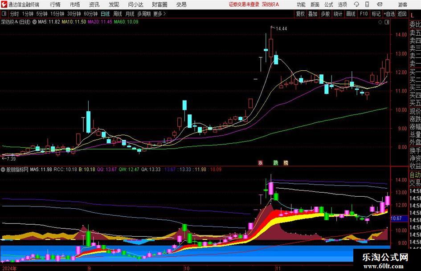Click the QQ: 13.67 indicator value
The width and height of the screenshot is (421, 271).
click(107, 170)
